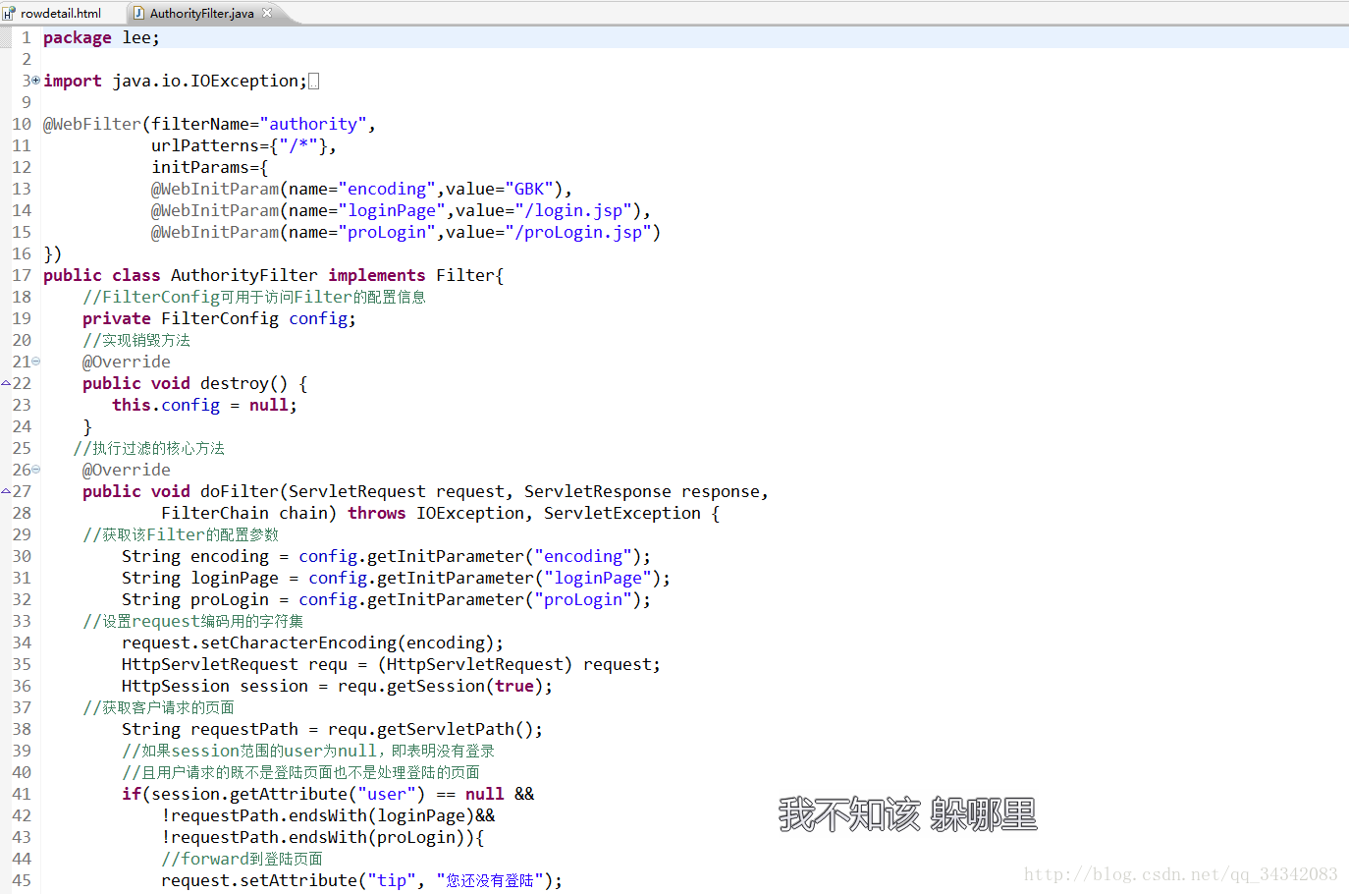Viewport: 1349px width, 894px height.
Task: Click the package keyword on line 1
Action: point(78,38)
